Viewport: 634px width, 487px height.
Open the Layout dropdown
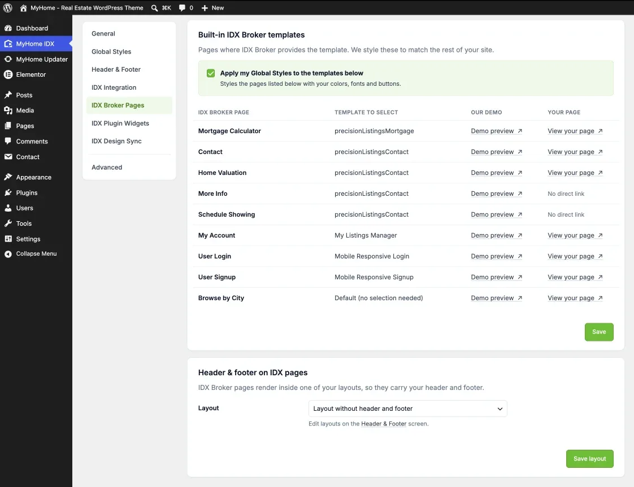click(407, 409)
